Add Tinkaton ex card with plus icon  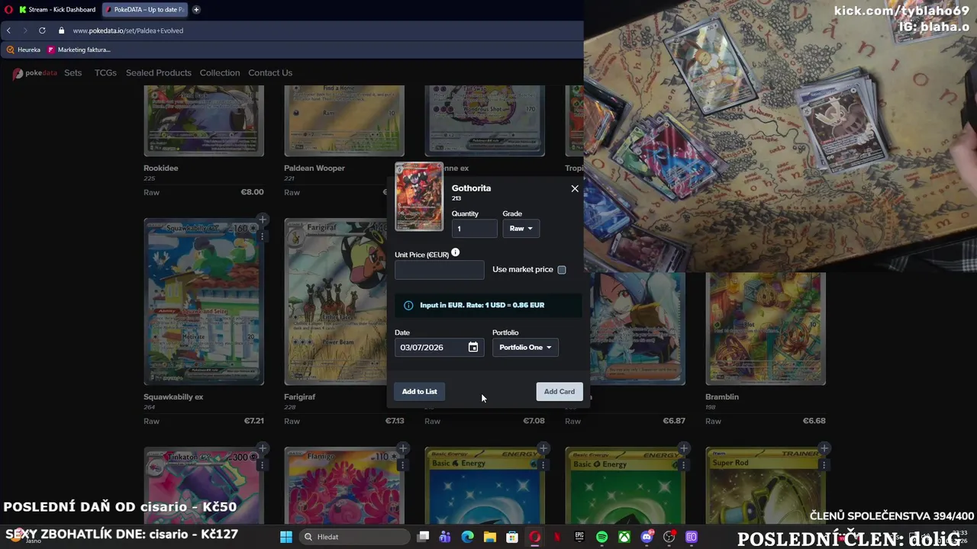(x=262, y=448)
